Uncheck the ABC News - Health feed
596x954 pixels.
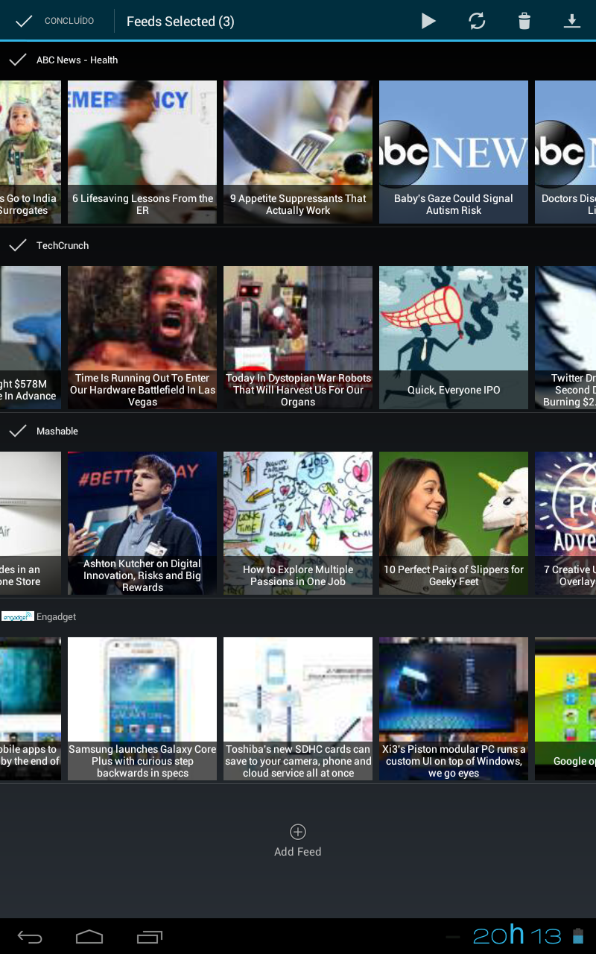click(17, 60)
